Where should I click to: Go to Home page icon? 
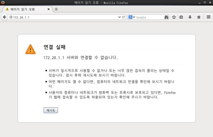[x=199, y=17]
